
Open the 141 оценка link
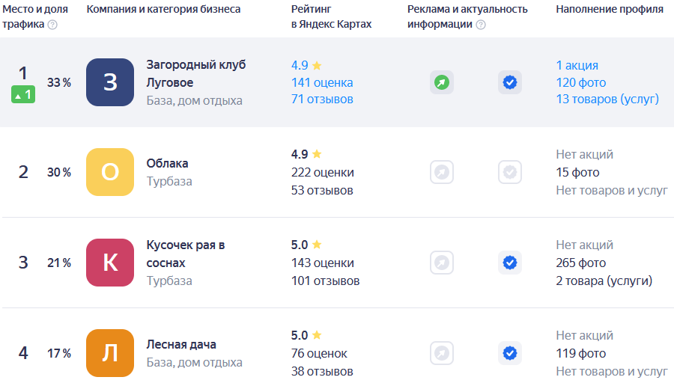322,82
